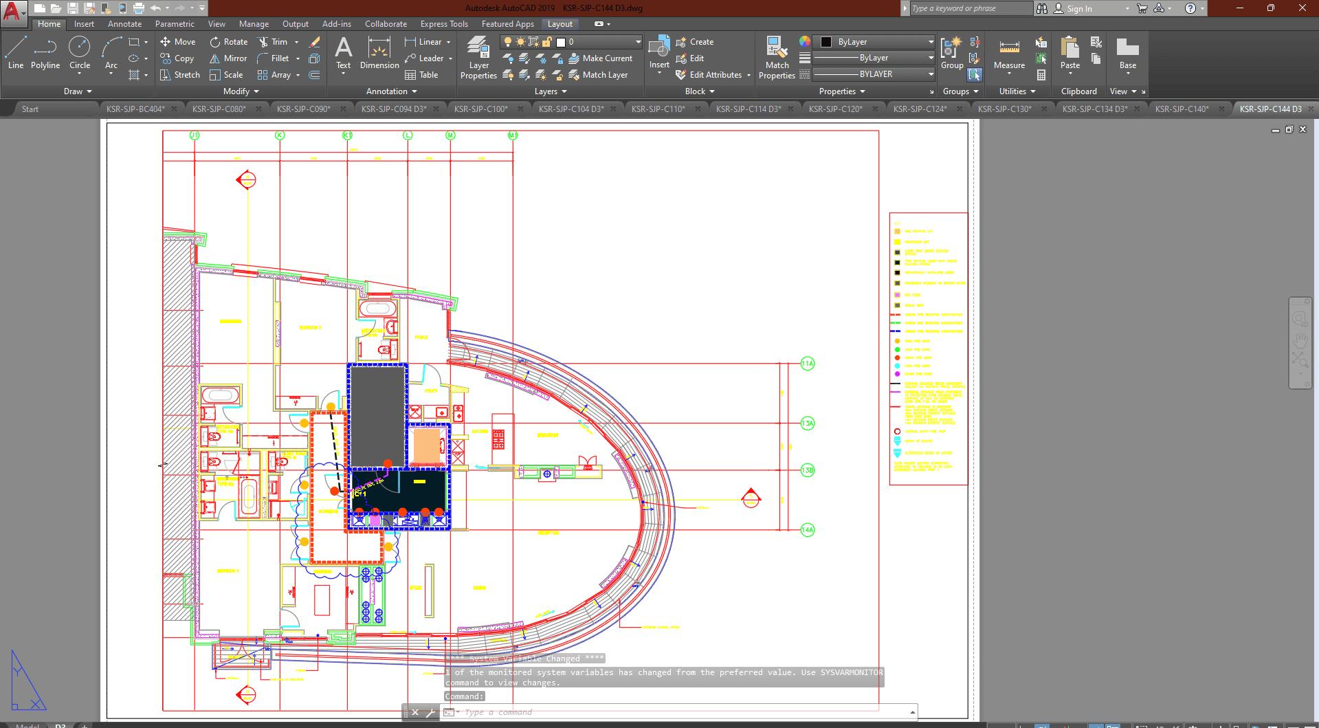
Task: Open the Quick Calculator icon
Action: click(1041, 75)
